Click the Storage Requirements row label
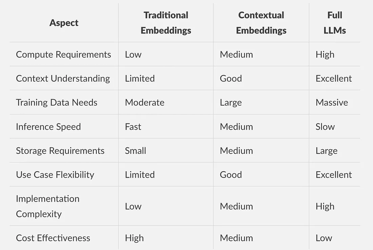The height and width of the screenshot is (250, 373). (60, 151)
